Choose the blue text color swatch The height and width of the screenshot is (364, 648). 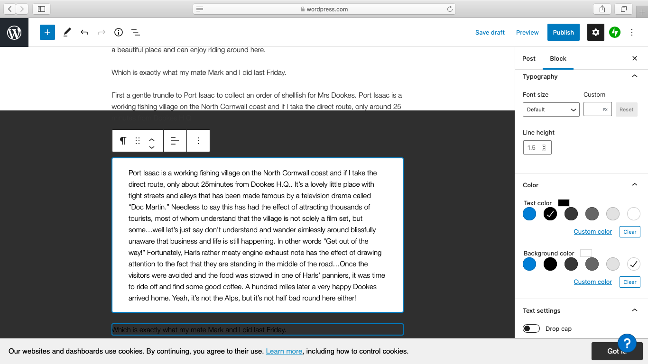click(529, 214)
